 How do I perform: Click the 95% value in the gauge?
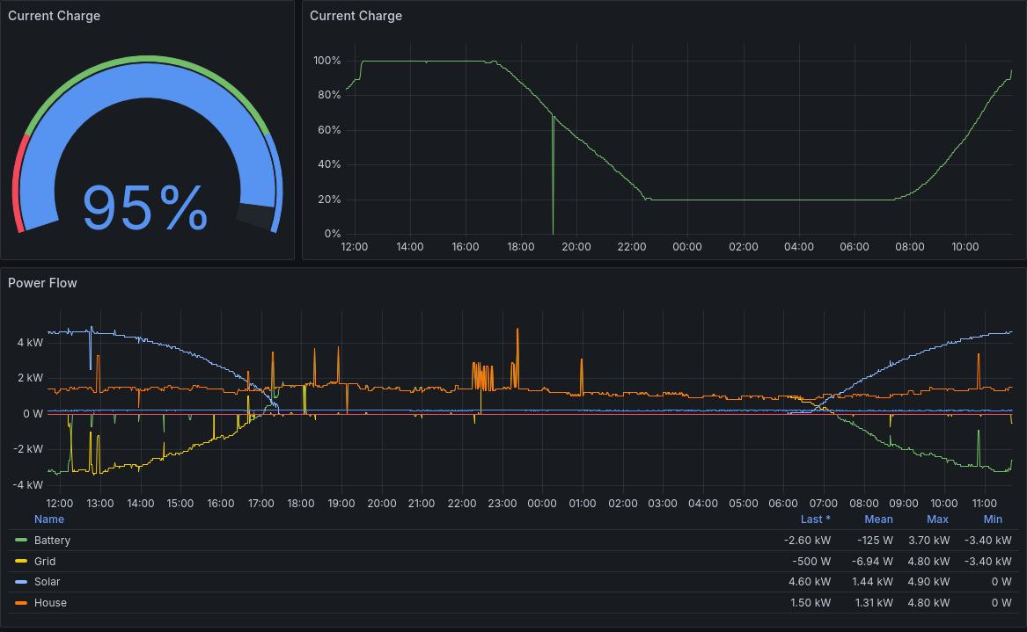(x=145, y=208)
